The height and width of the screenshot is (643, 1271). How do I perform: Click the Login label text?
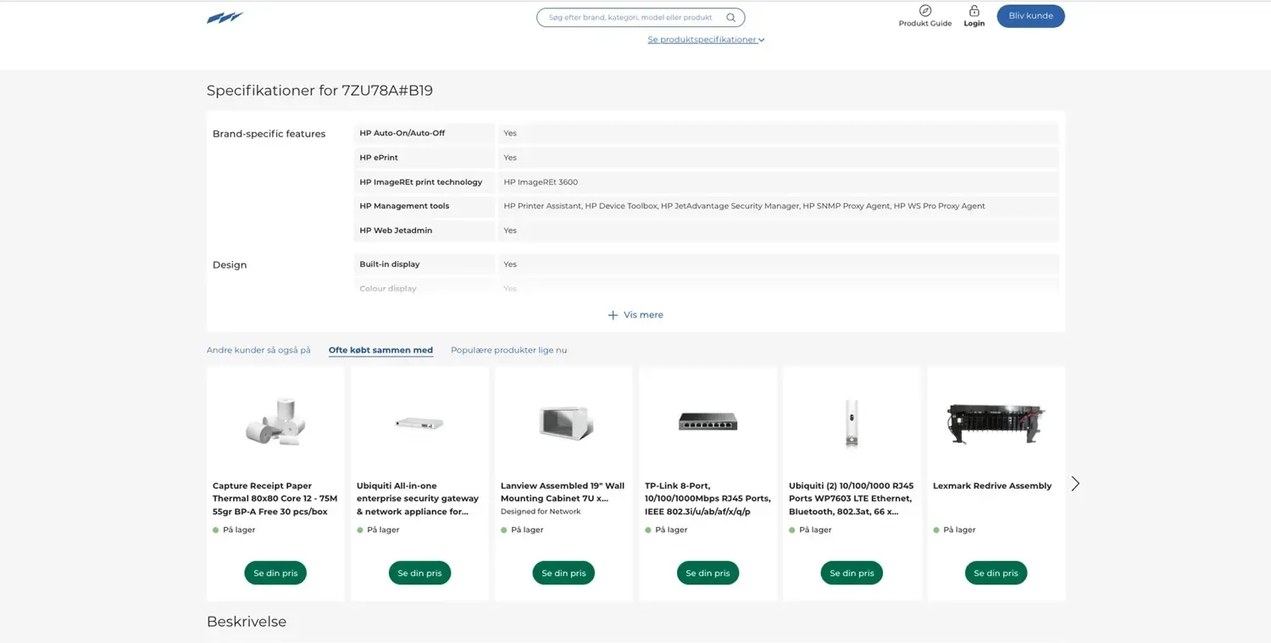pos(974,24)
